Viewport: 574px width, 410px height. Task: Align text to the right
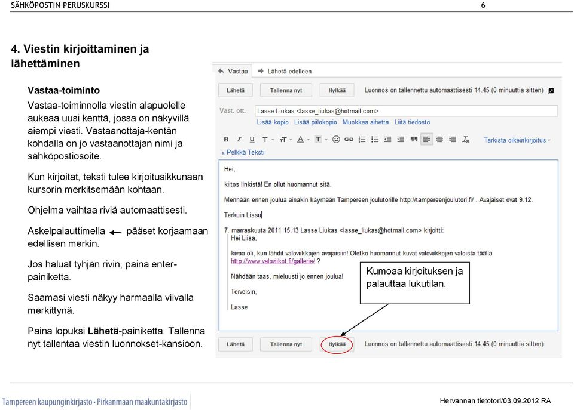(x=453, y=140)
